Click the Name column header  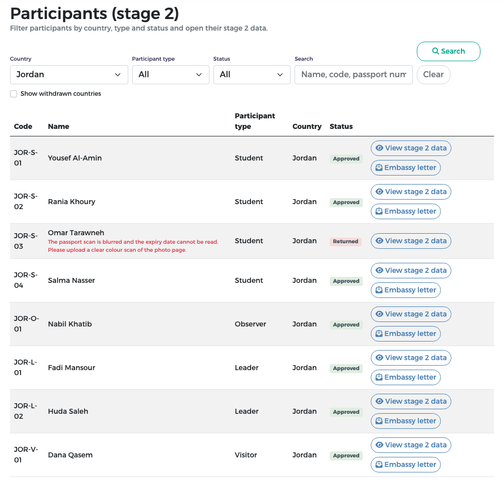[x=59, y=126]
